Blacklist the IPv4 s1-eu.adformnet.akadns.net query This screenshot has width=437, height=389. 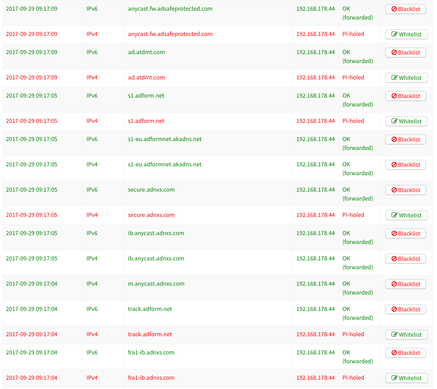[406, 165]
